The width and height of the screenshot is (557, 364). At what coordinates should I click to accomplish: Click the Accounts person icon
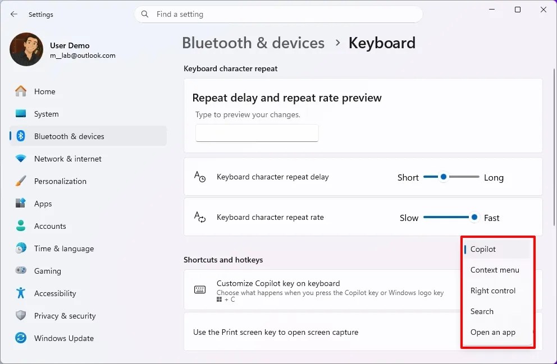21,225
